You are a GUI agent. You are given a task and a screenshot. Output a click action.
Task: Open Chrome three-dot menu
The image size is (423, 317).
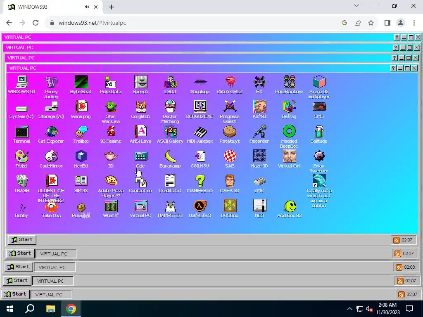[414, 23]
